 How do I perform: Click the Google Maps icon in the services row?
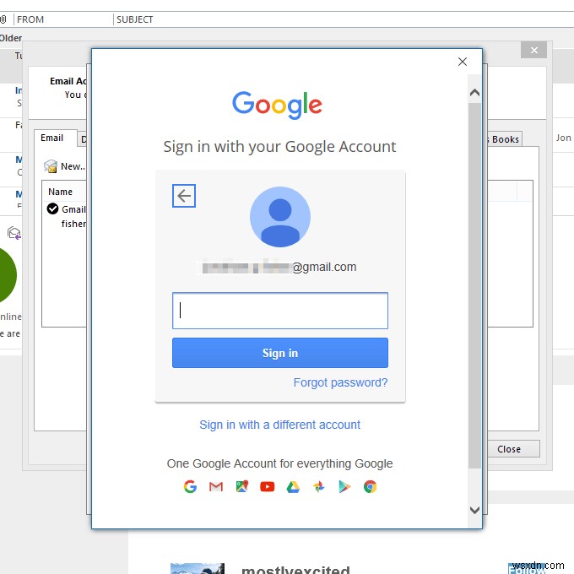pos(242,486)
